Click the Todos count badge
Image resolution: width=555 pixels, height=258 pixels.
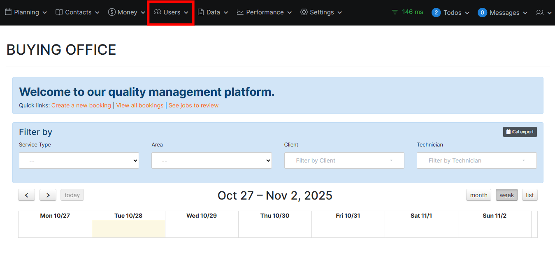[436, 13]
